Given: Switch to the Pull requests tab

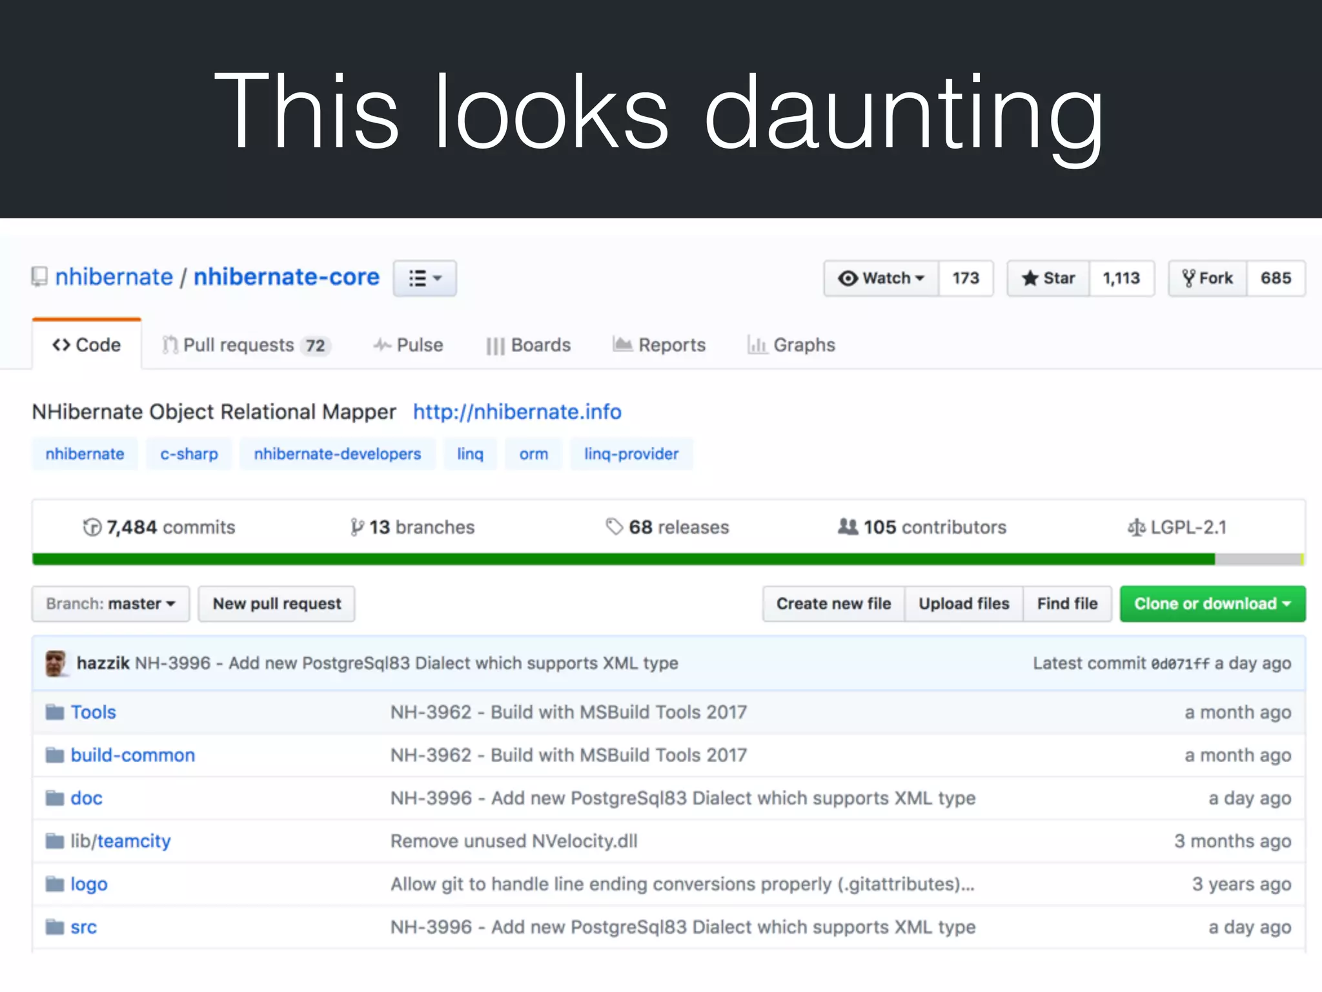Looking at the screenshot, I should [x=246, y=346].
